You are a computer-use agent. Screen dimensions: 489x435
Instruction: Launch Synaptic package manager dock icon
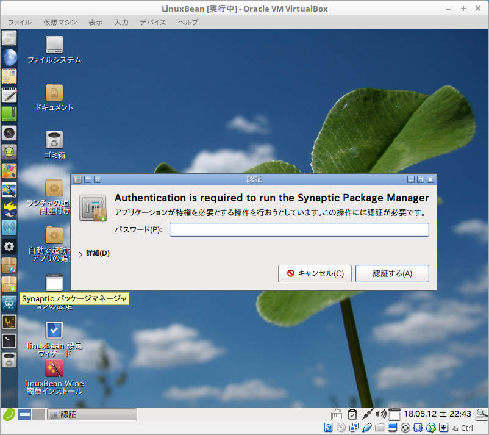tap(9, 284)
